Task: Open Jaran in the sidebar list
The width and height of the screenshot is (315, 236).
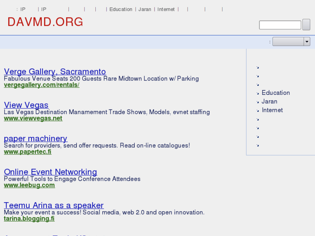Action: 269,101
